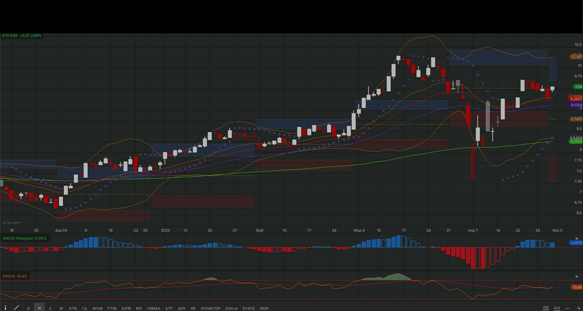Load the ΔΕΗ symbol chart

click(181, 308)
